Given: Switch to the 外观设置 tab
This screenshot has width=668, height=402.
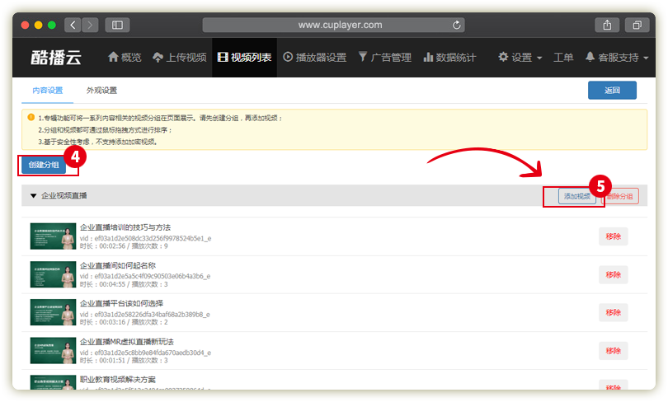Looking at the screenshot, I should tap(101, 91).
